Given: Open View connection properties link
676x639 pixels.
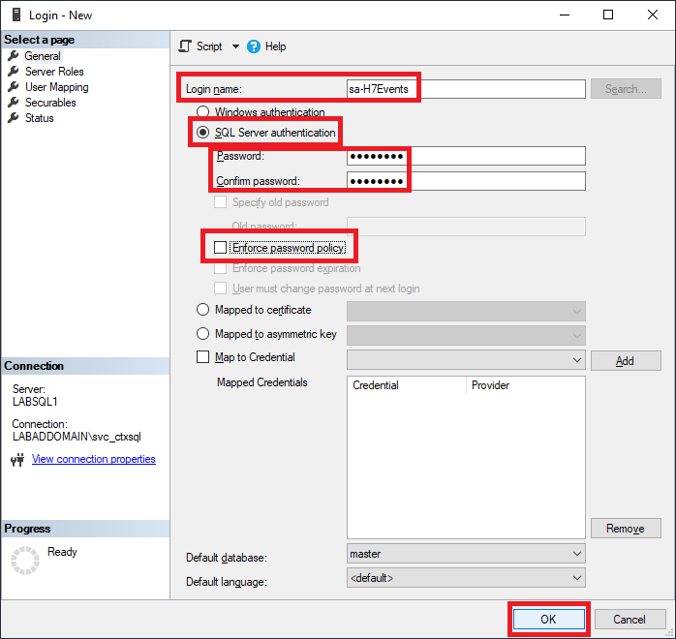Looking at the screenshot, I should click(x=93, y=459).
